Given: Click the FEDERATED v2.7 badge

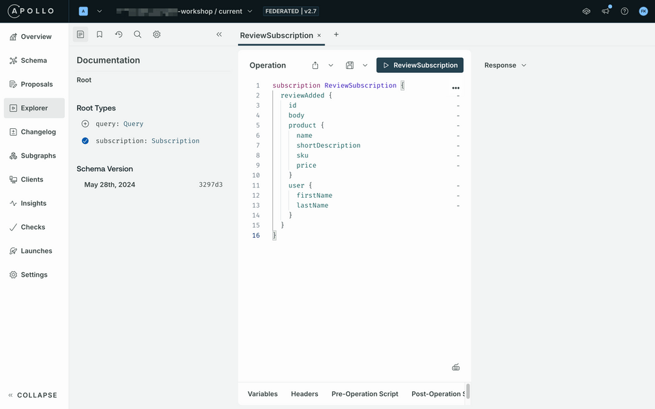Looking at the screenshot, I should [x=291, y=12].
